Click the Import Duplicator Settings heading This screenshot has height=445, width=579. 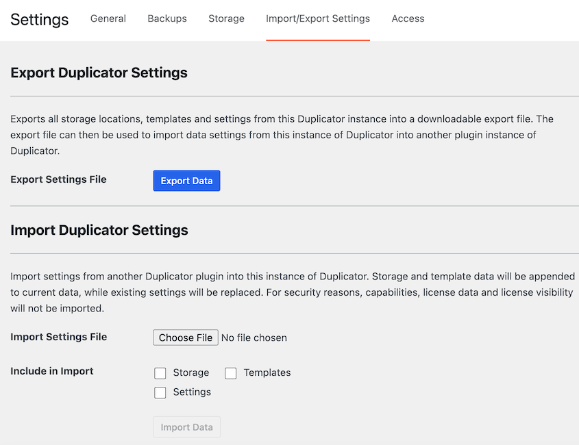pyautogui.click(x=99, y=230)
